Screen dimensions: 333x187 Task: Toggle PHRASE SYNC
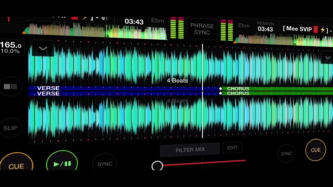click(202, 29)
